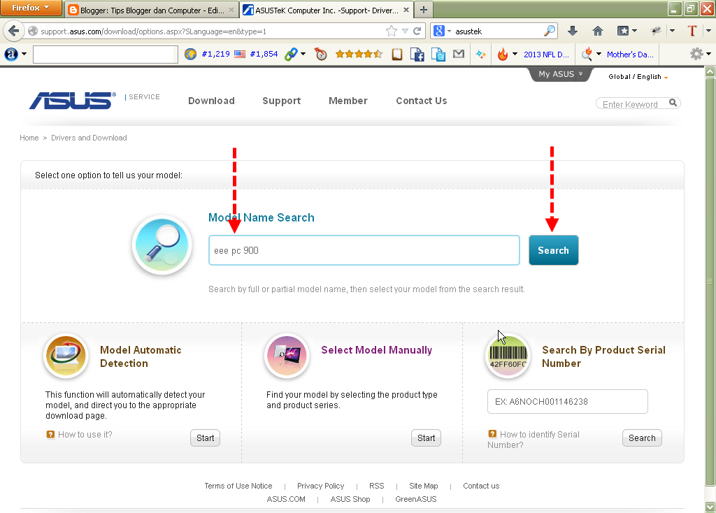Start Model Automatic Detection
Viewport: 716px width, 513px height.
(205, 438)
